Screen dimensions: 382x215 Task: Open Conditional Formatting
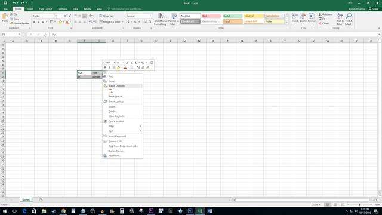tap(161, 19)
